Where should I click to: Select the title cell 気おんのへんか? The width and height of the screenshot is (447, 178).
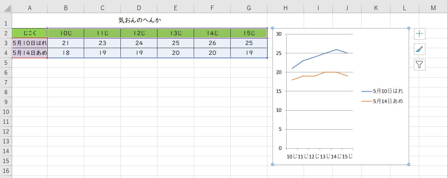coord(140,21)
